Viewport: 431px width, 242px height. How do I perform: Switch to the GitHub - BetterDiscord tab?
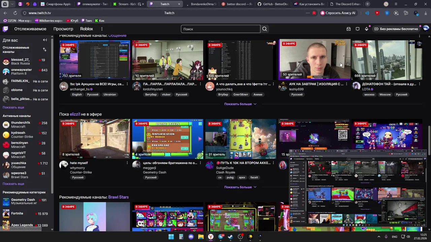273,4
